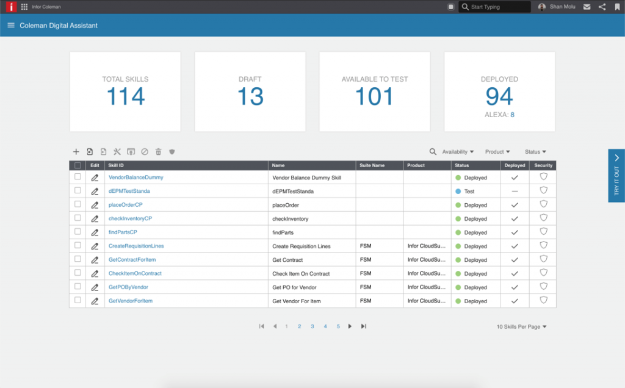Open the hamburger navigation menu
The height and width of the screenshot is (388, 625).
tap(11, 26)
